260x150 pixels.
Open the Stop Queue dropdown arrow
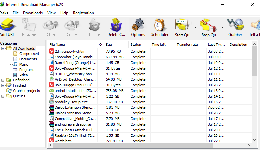point(222,27)
